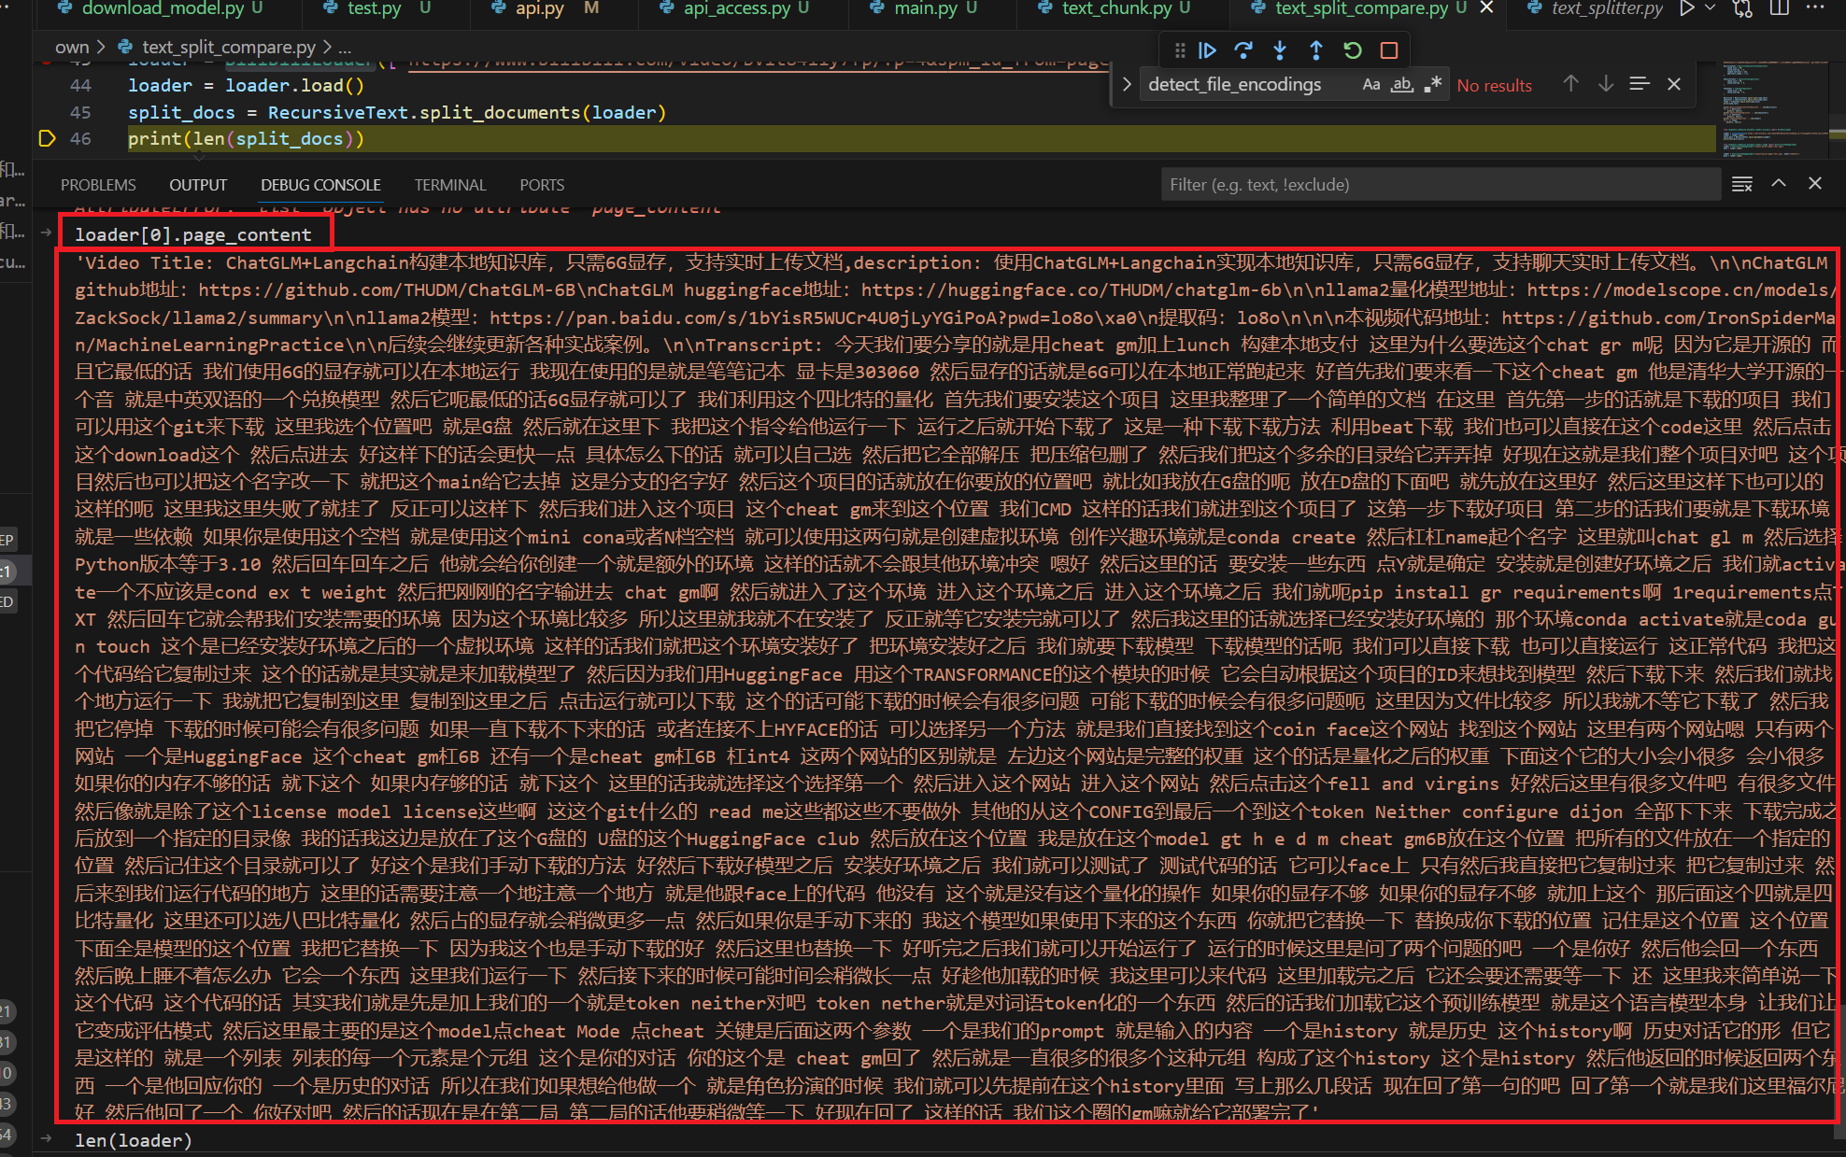Stop debugging with the red square
The height and width of the screenshot is (1157, 1846).
tap(1389, 50)
